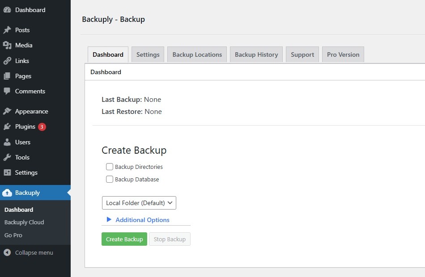Enable the Backup Database checkbox
425x277 pixels.
(x=110, y=179)
